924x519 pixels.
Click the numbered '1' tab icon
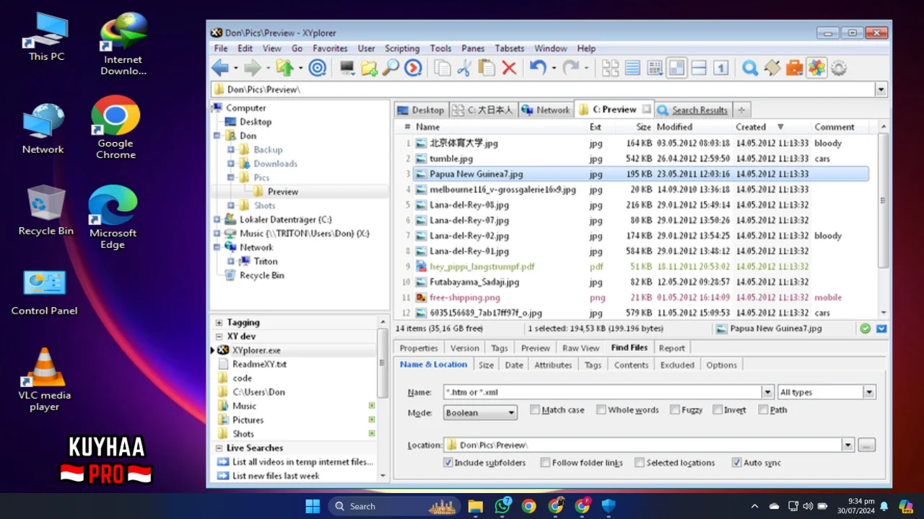(x=720, y=68)
